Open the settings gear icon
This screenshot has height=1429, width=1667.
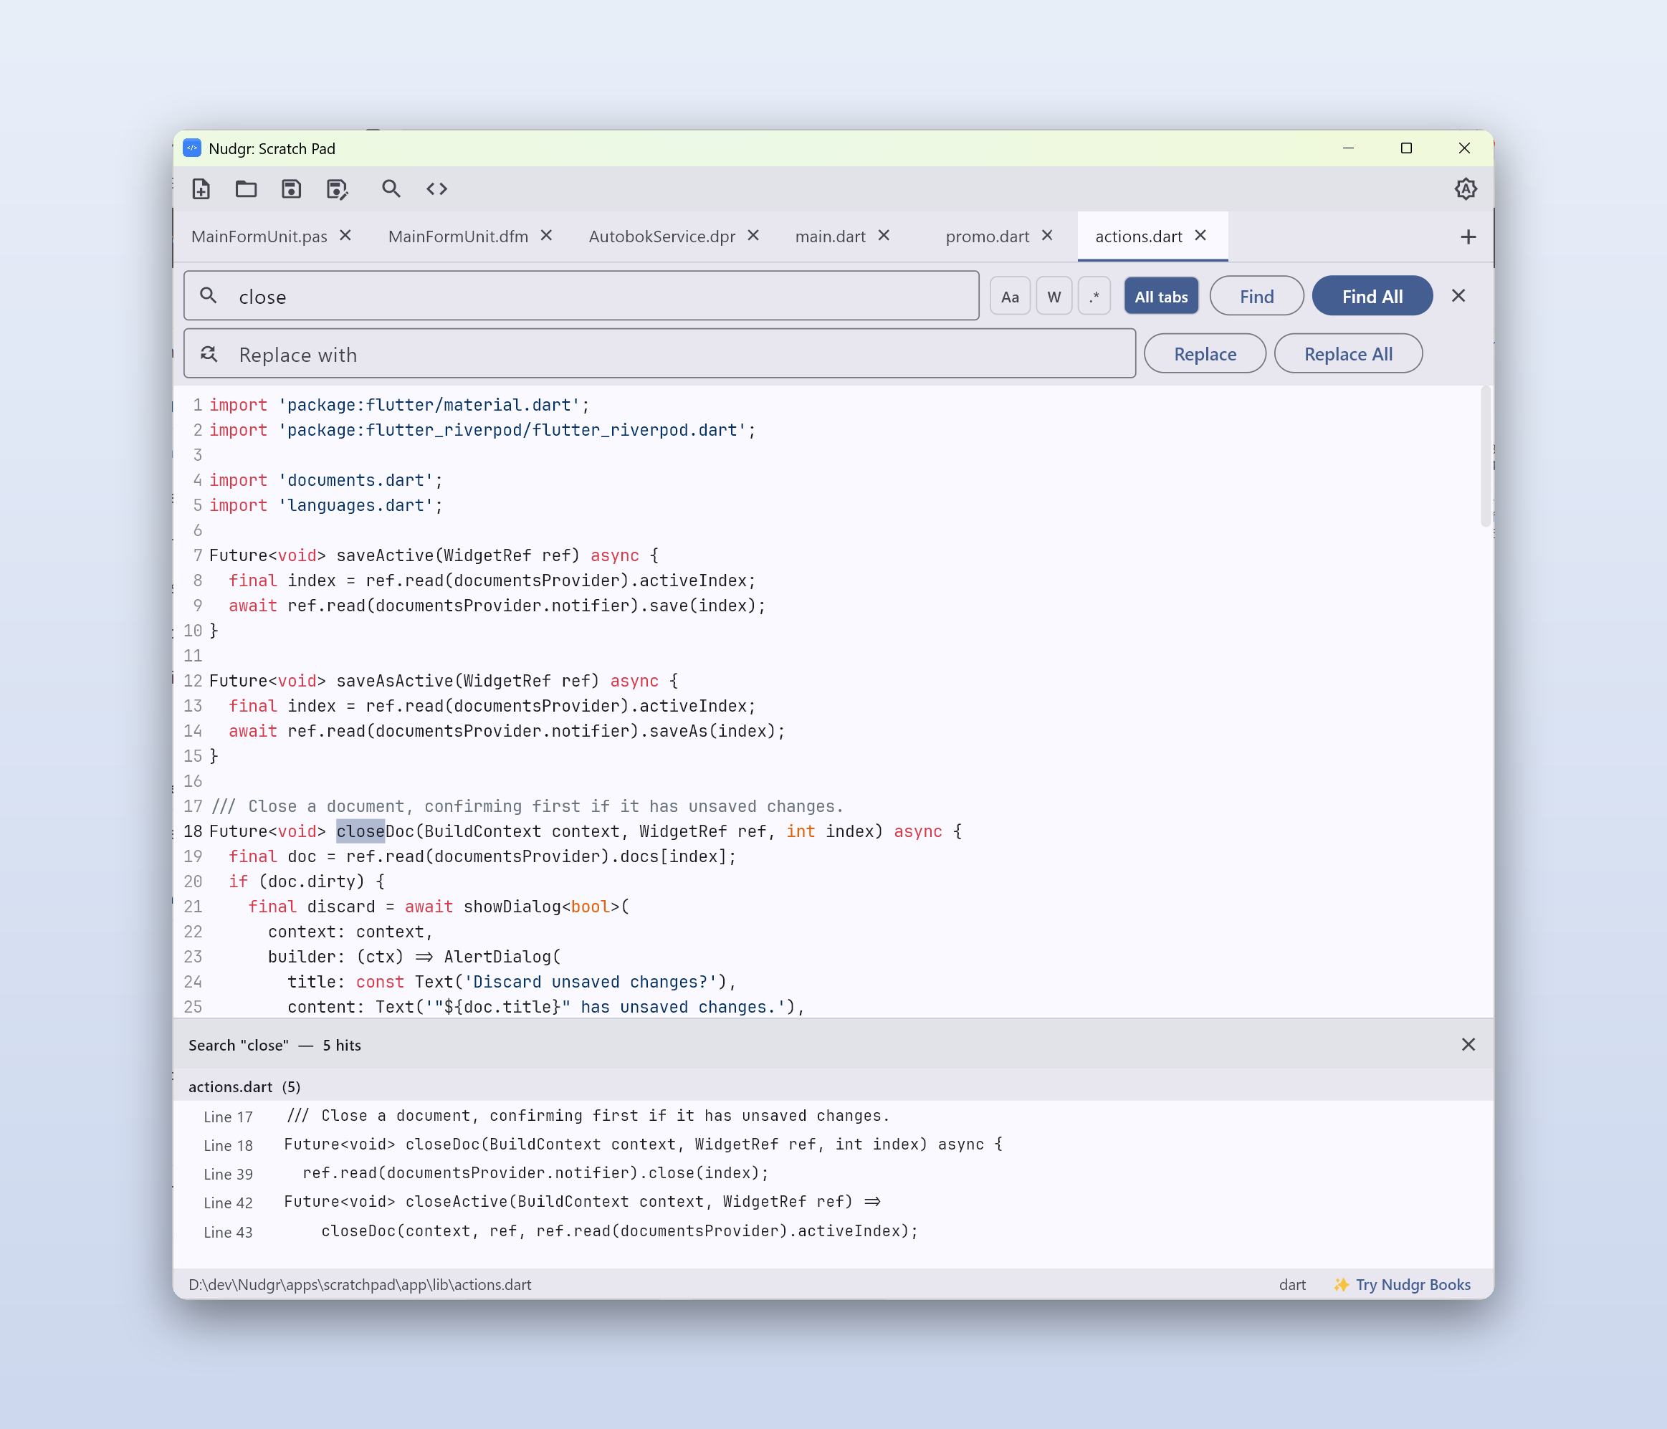1466,189
